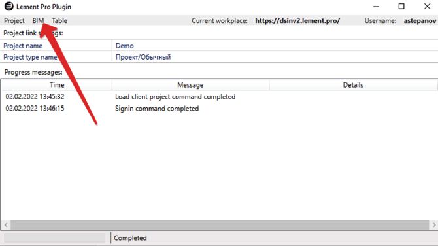The width and height of the screenshot is (438, 246).
Task: Select Load client project command completed message
Action: coord(175,97)
